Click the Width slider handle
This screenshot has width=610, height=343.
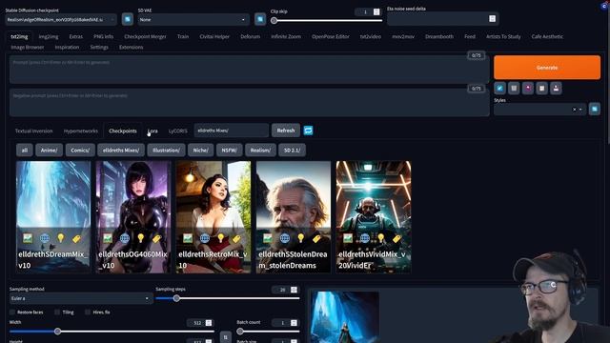[x=57, y=332]
